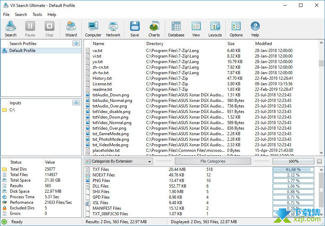Click the icon next to XSL Files
This screenshot has width=325, height=226.
(88, 203)
